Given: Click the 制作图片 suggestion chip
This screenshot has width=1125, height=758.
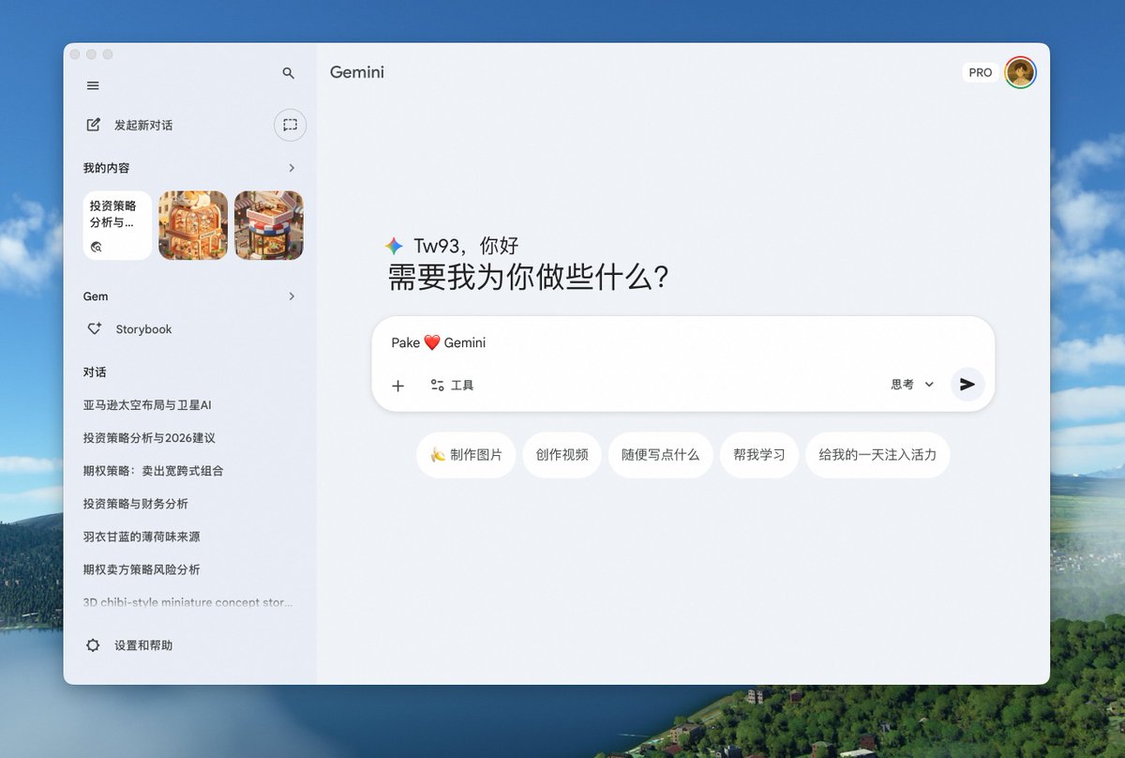Looking at the screenshot, I should [466, 454].
